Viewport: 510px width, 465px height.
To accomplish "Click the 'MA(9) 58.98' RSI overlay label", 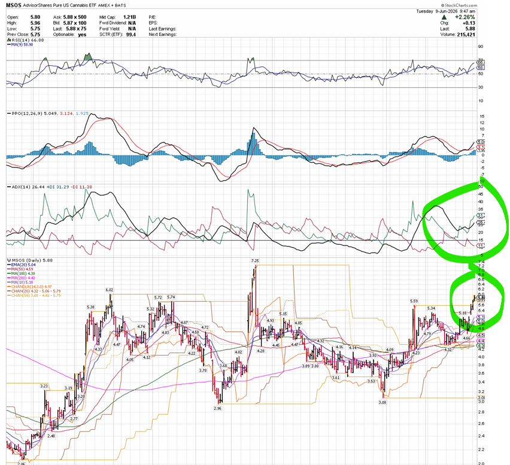I will (22, 44).
